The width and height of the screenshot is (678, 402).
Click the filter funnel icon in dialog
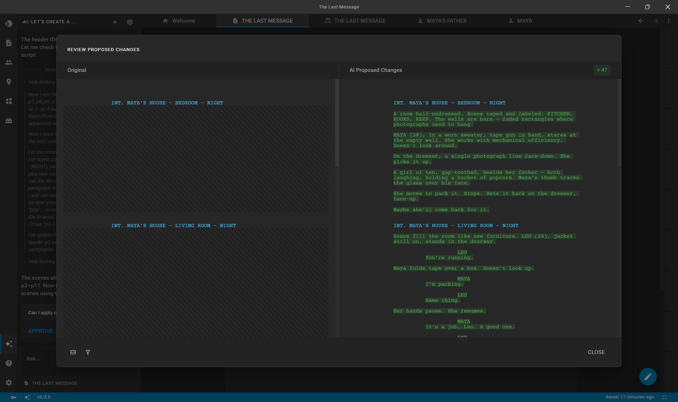pyautogui.click(x=88, y=352)
